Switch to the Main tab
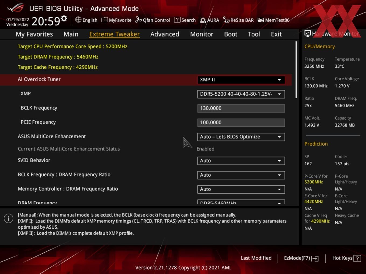This screenshot has width=366, height=274. click(71, 34)
